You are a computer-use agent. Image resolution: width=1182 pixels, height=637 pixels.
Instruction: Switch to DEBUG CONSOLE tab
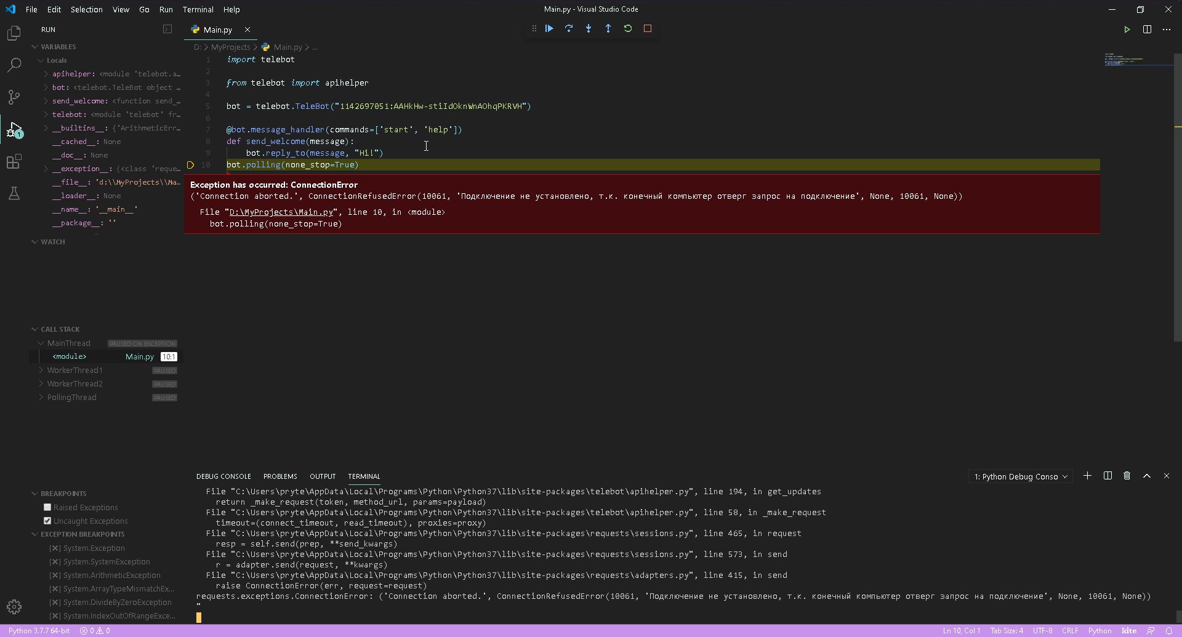[x=223, y=476]
